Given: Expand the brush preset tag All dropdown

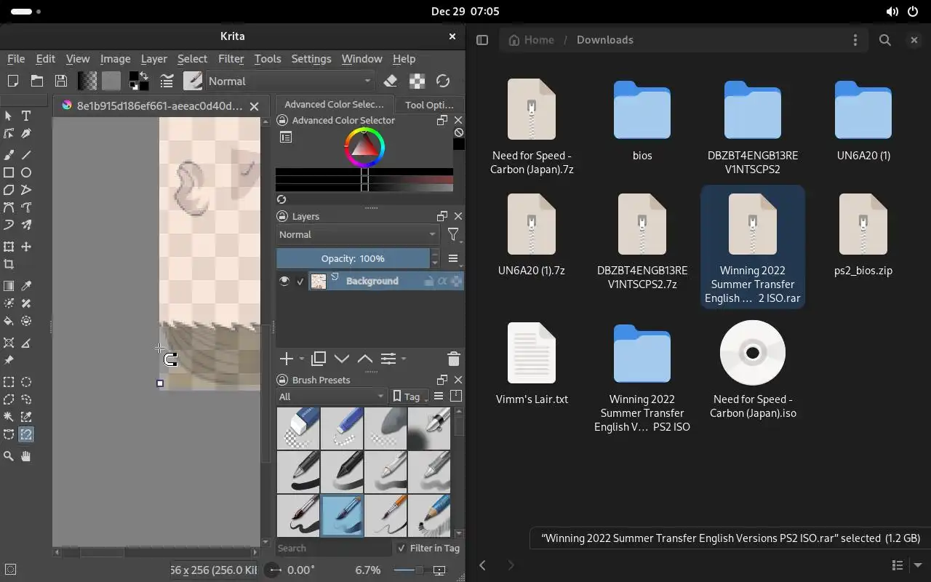Looking at the screenshot, I should click(x=332, y=396).
